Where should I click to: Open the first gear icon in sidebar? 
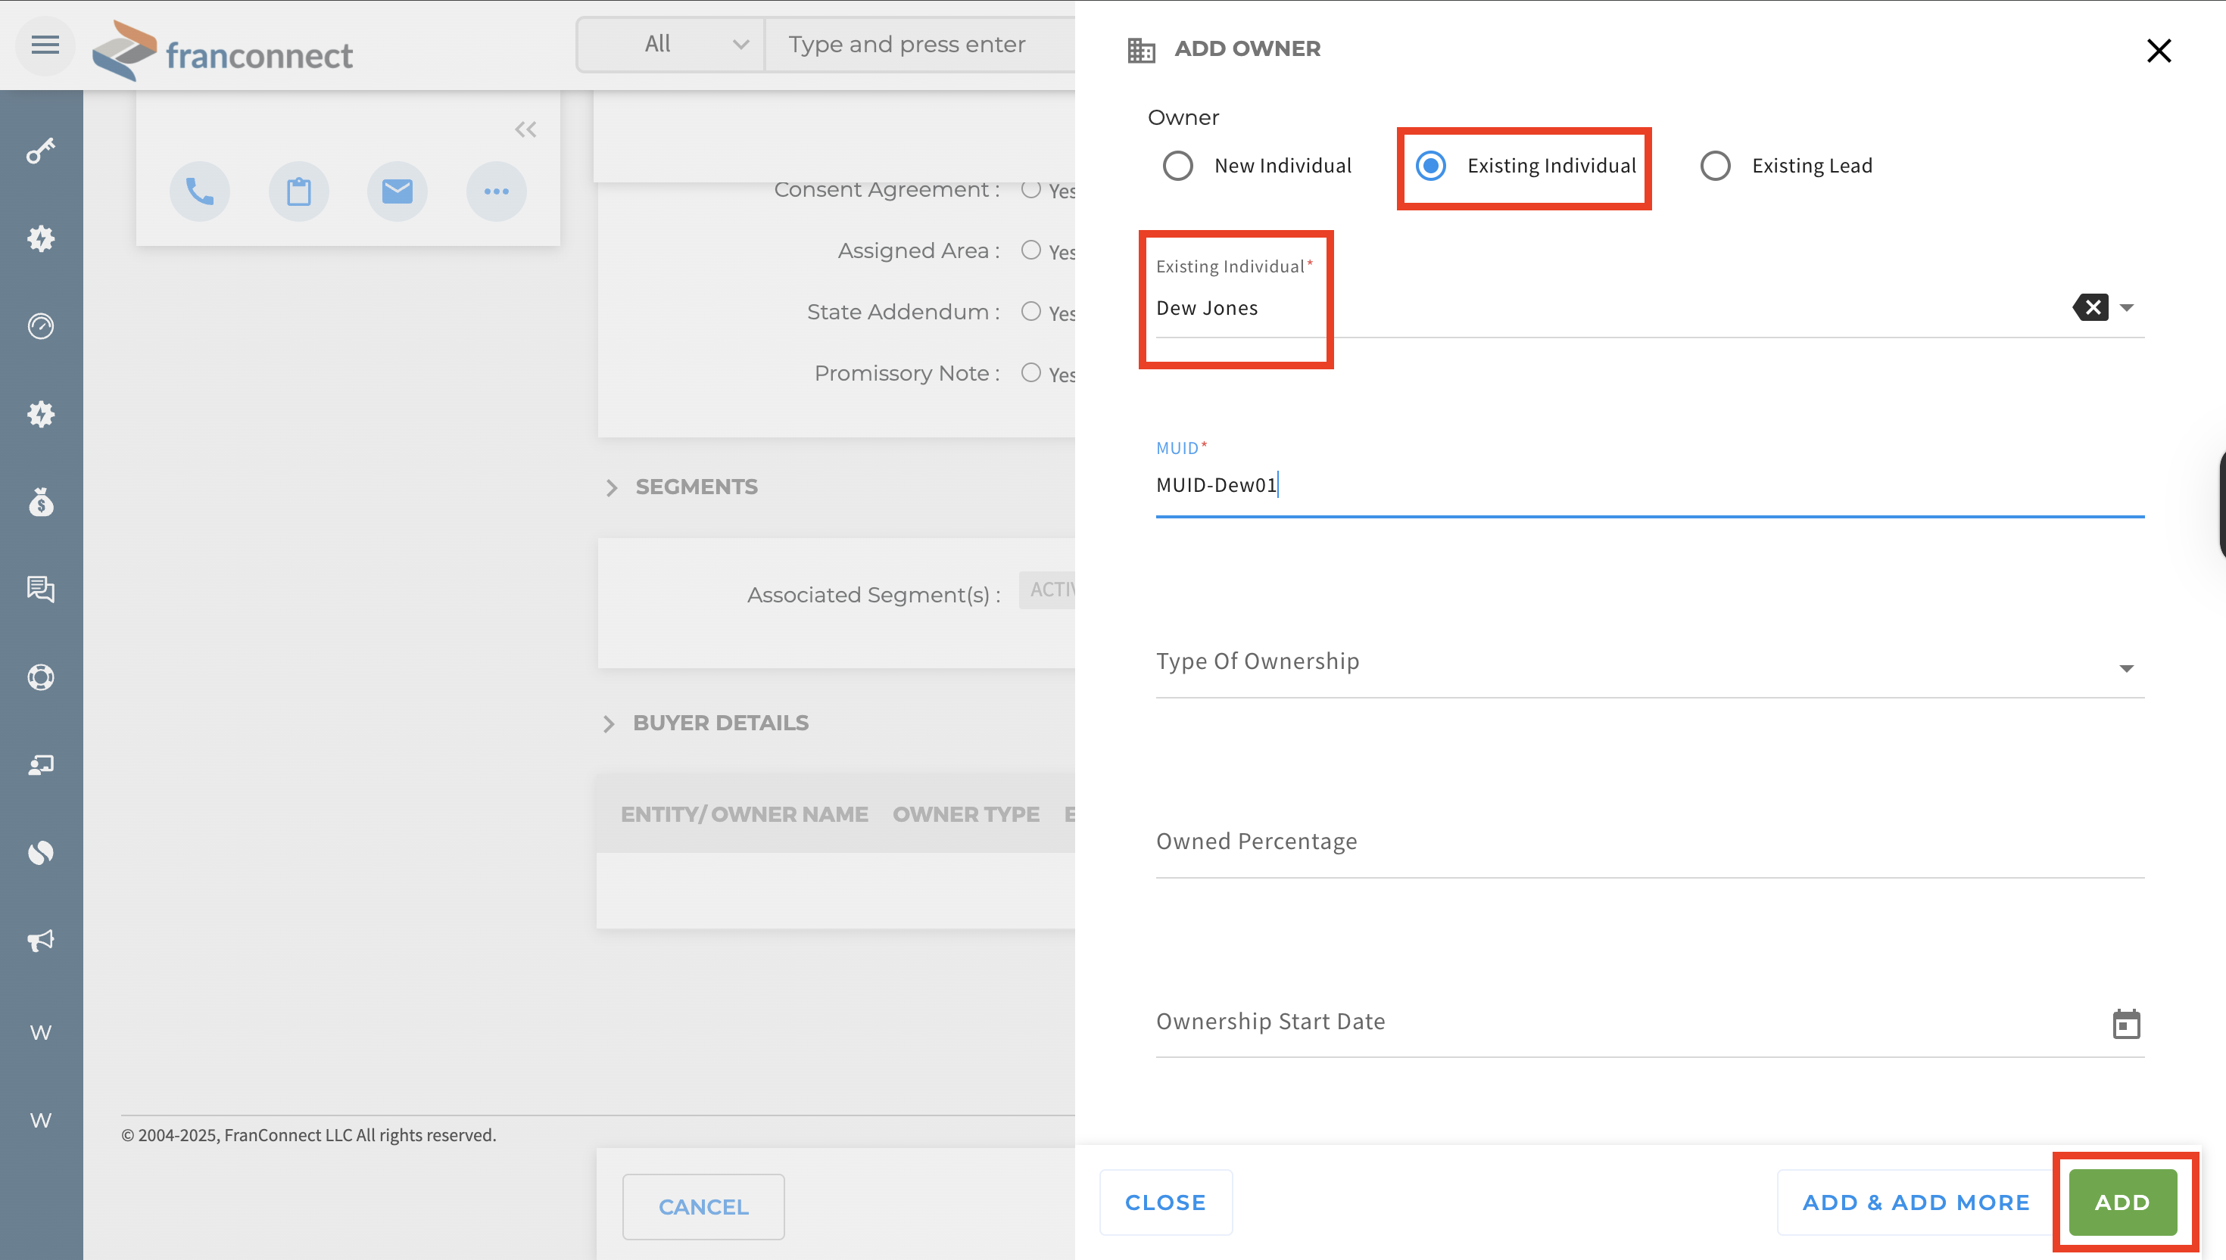[x=41, y=238]
